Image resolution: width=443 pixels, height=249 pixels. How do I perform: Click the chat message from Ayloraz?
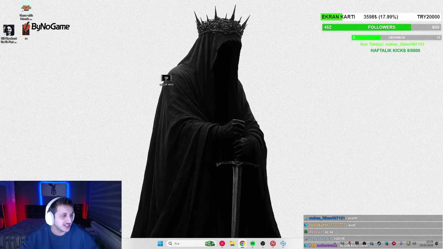point(373,232)
